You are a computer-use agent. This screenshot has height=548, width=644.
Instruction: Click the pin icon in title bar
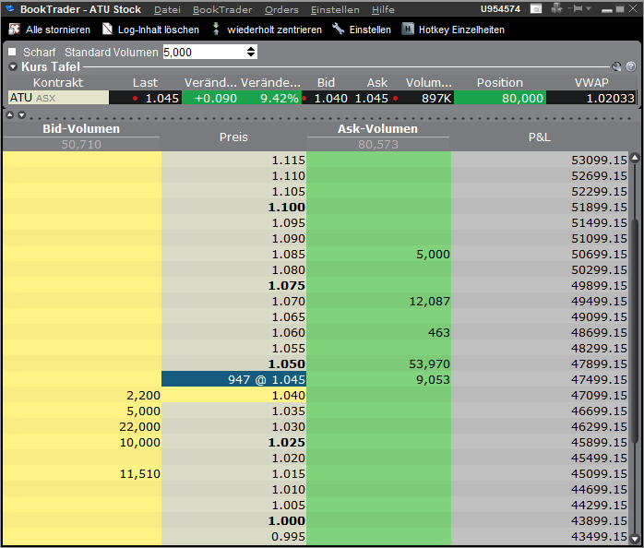pyautogui.click(x=577, y=8)
